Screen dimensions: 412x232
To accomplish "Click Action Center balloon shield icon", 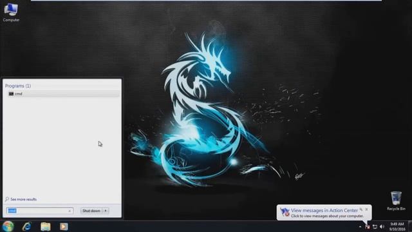I will point(285,212).
